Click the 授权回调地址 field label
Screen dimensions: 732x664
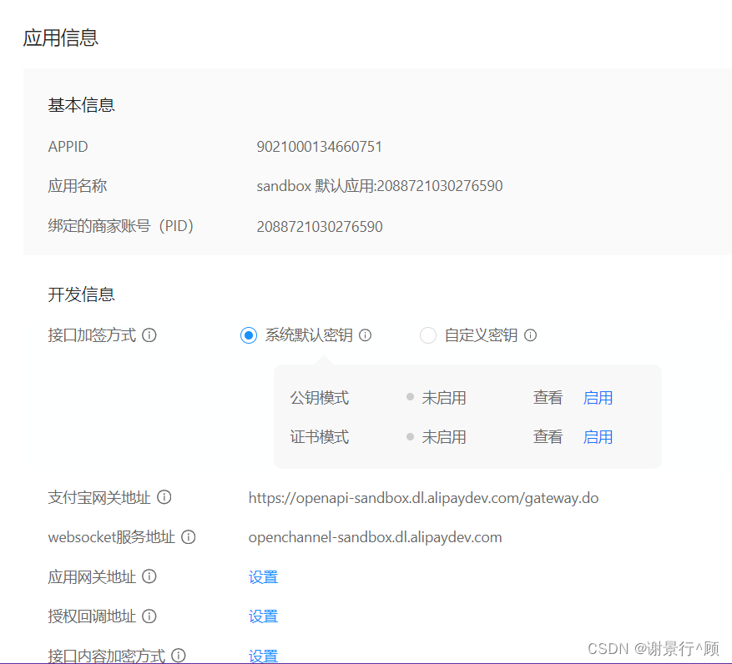[x=92, y=616]
